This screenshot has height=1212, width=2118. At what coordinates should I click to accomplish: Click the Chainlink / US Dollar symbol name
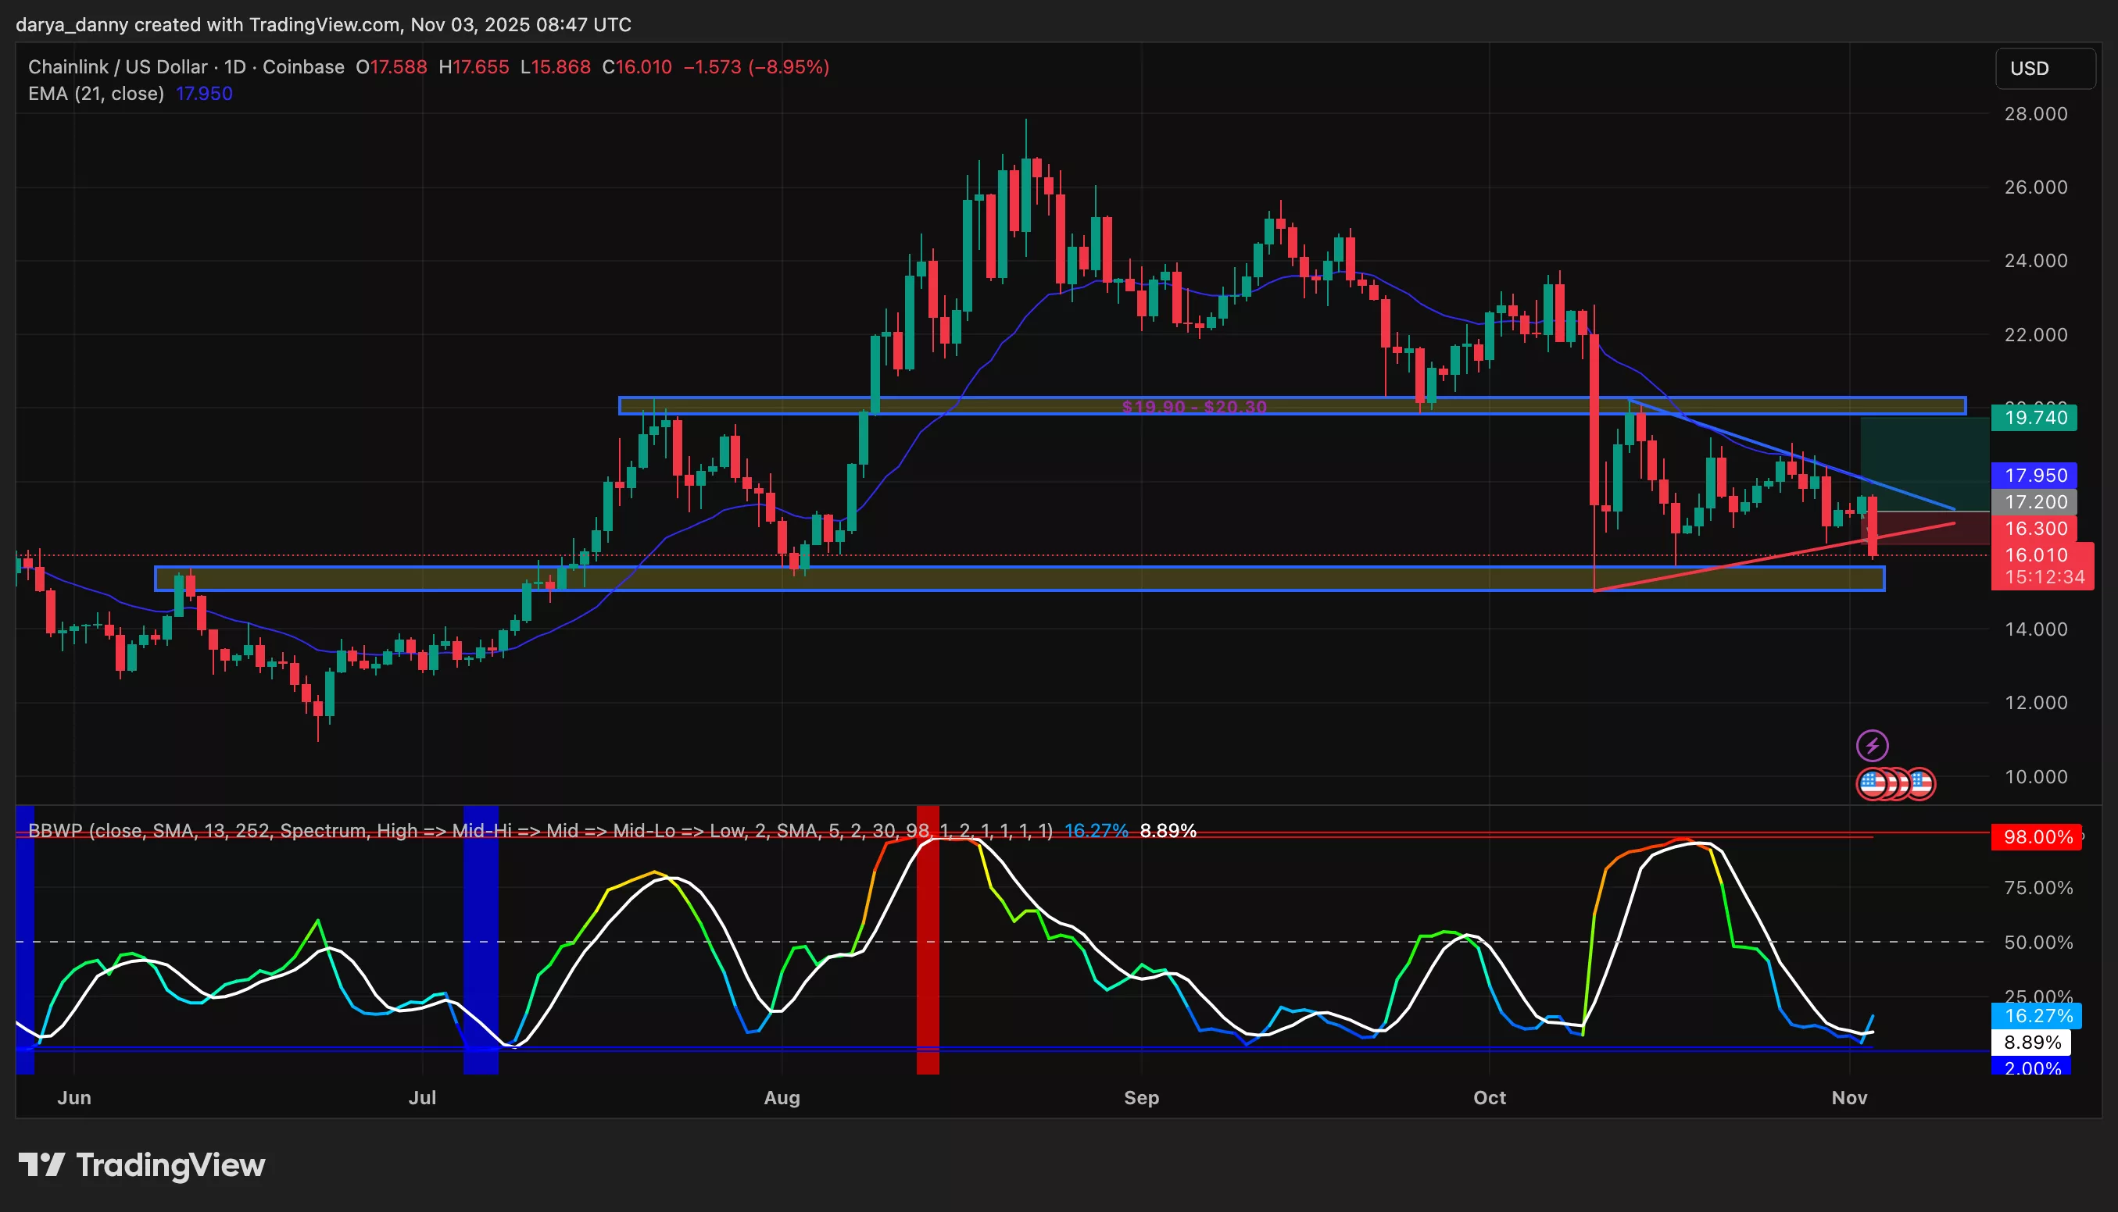116,66
